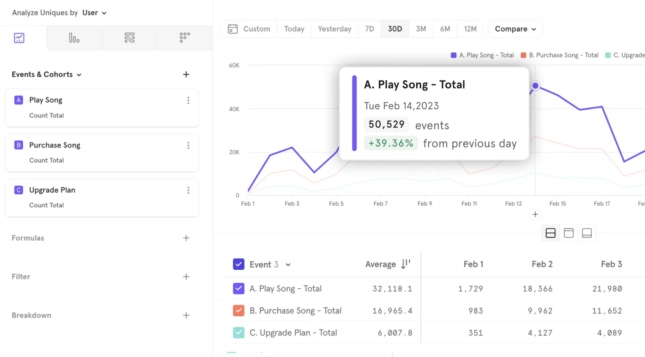
Task: Select the Yesterday date range
Action: 335,29
